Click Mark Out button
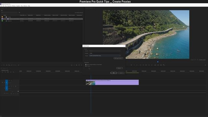Screen dimensions: 208x117 tap(137, 65)
